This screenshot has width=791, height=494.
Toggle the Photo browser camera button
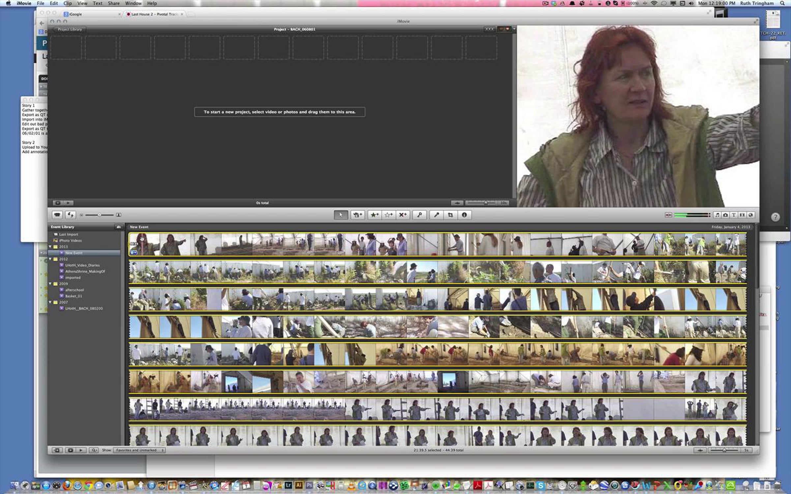pyautogui.click(x=725, y=215)
